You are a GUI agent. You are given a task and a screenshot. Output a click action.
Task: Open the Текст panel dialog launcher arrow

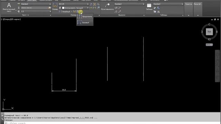coord(50,15)
